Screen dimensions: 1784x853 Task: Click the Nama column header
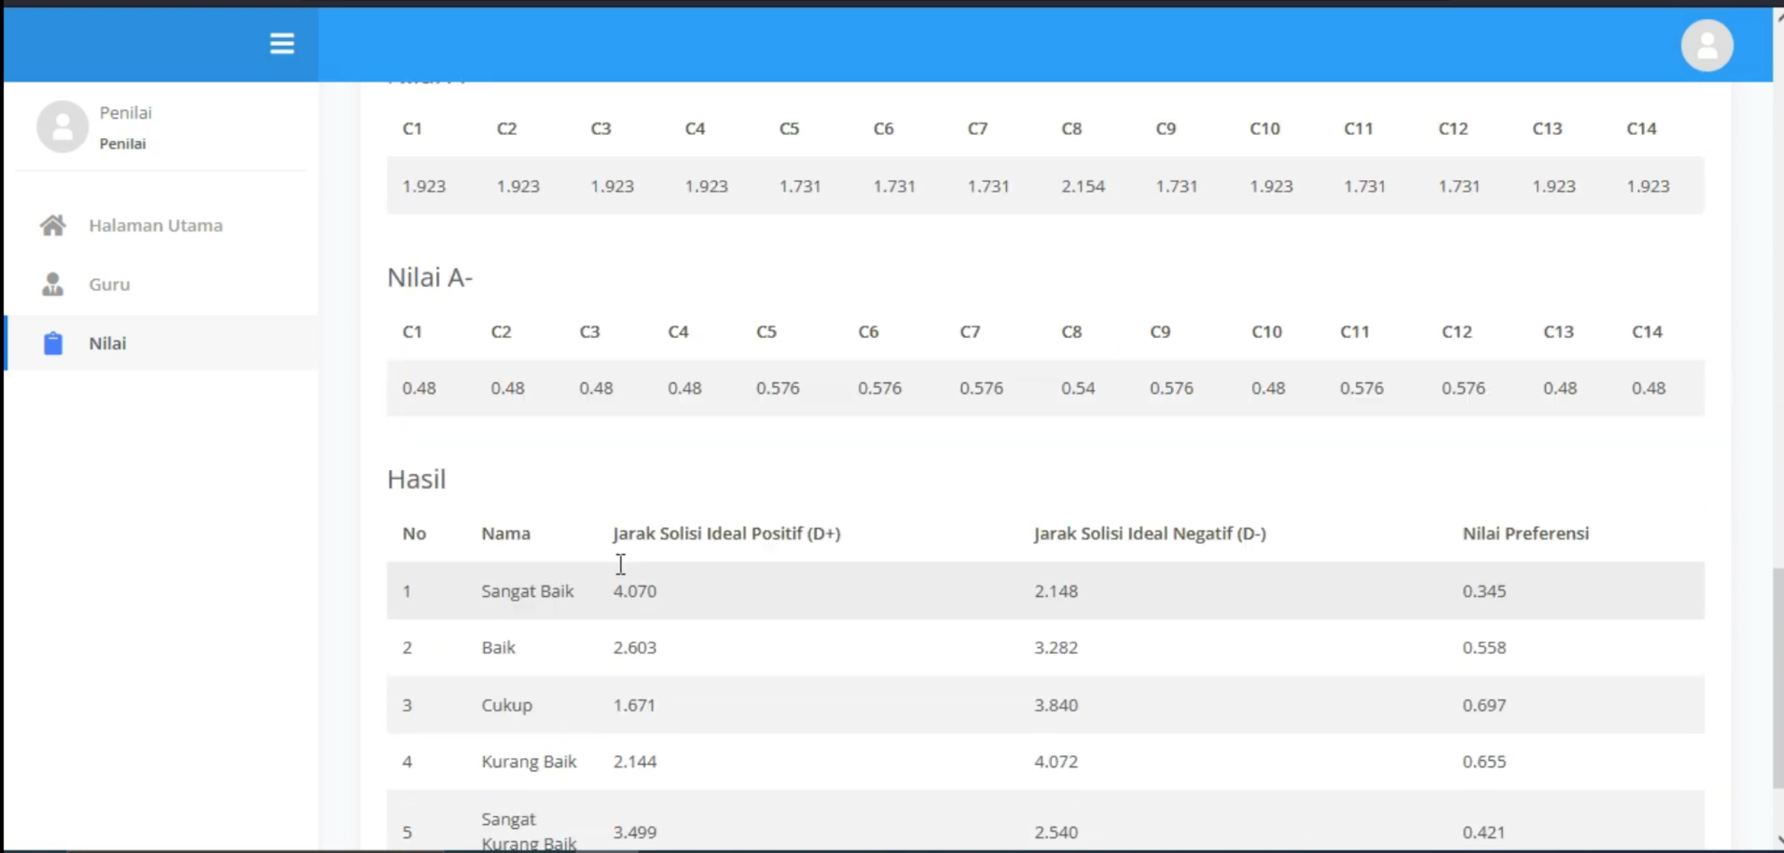pyautogui.click(x=506, y=533)
